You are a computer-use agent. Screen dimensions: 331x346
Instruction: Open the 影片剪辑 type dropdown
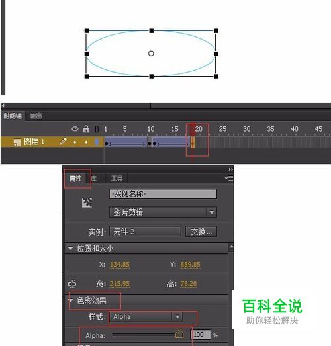point(163,212)
